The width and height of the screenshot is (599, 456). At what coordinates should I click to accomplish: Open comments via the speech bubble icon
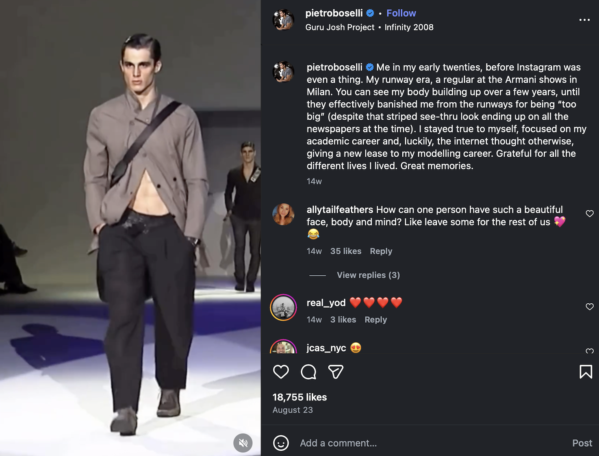[x=308, y=372]
